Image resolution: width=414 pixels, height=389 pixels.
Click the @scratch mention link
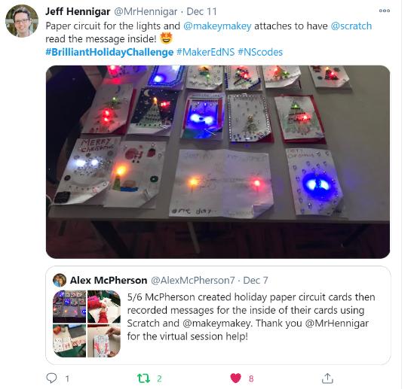[x=351, y=26]
